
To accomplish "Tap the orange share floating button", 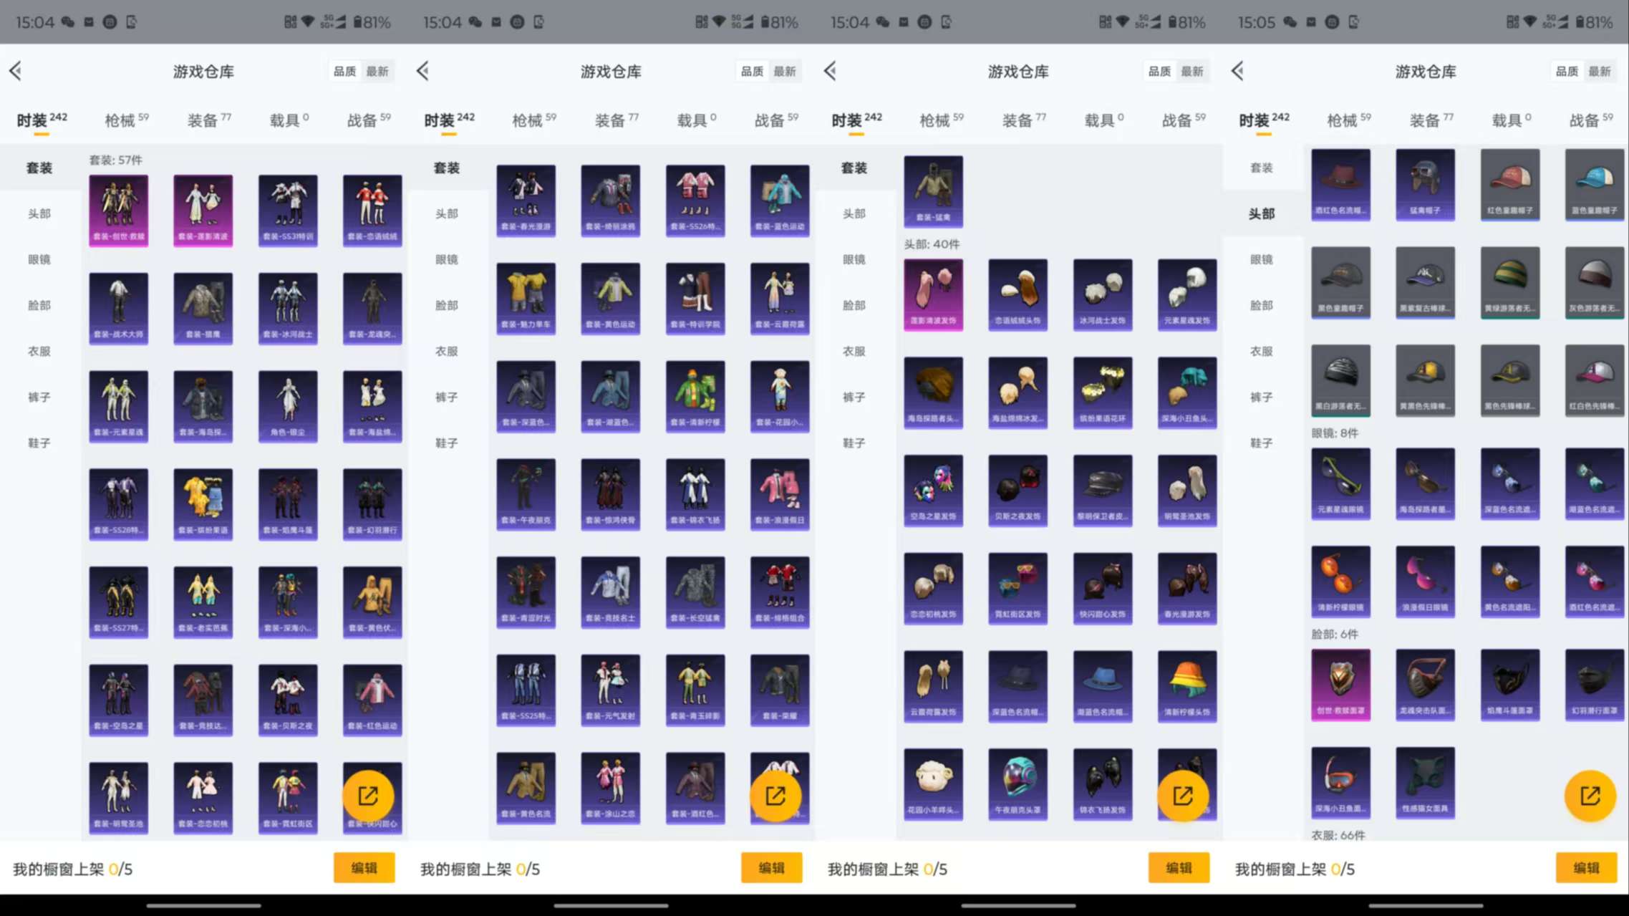I will [369, 795].
